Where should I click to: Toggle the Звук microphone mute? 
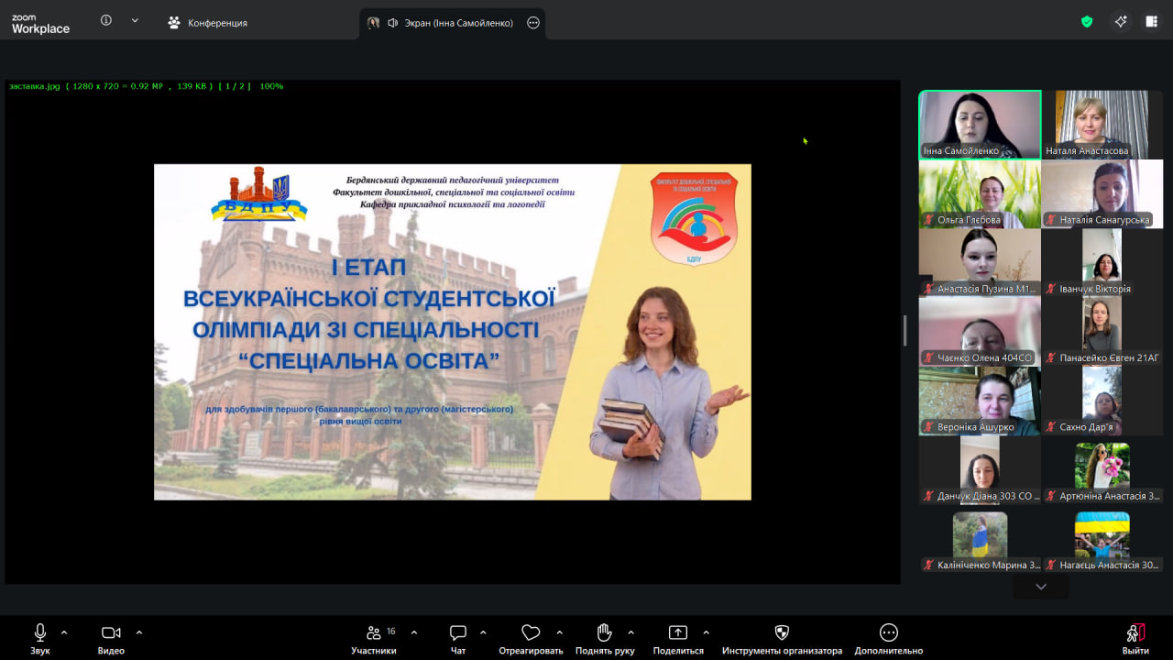(40, 638)
